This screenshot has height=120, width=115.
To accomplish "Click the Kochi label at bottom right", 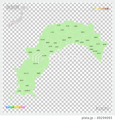I will (102, 108).
